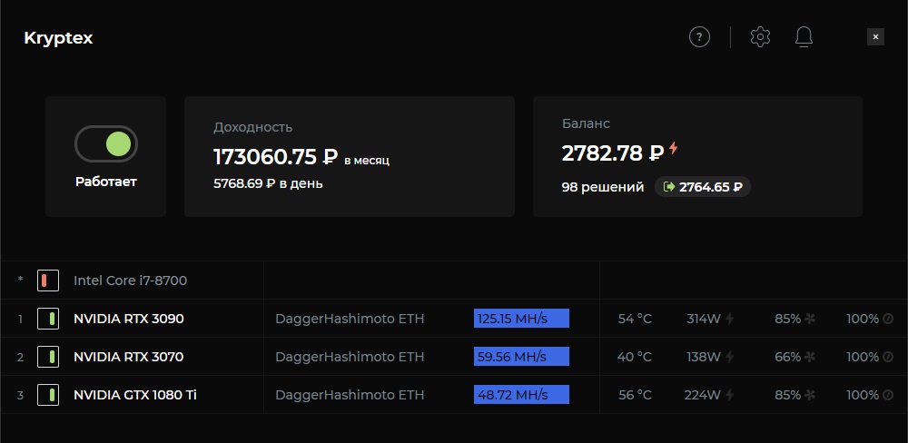Close the Kryptex window
The width and height of the screenshot is (908, 443).
point(875,37)
